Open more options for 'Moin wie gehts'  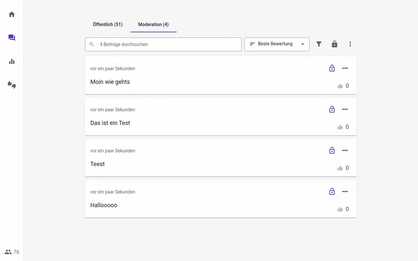[x=345, y=68]
